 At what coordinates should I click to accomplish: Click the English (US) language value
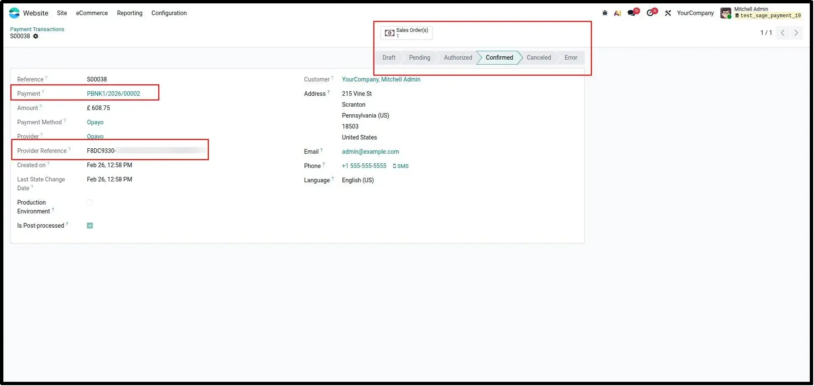(358, 180)
